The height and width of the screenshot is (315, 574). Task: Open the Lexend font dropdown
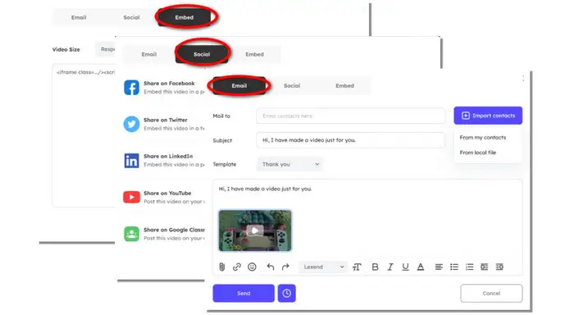(324, 267)
